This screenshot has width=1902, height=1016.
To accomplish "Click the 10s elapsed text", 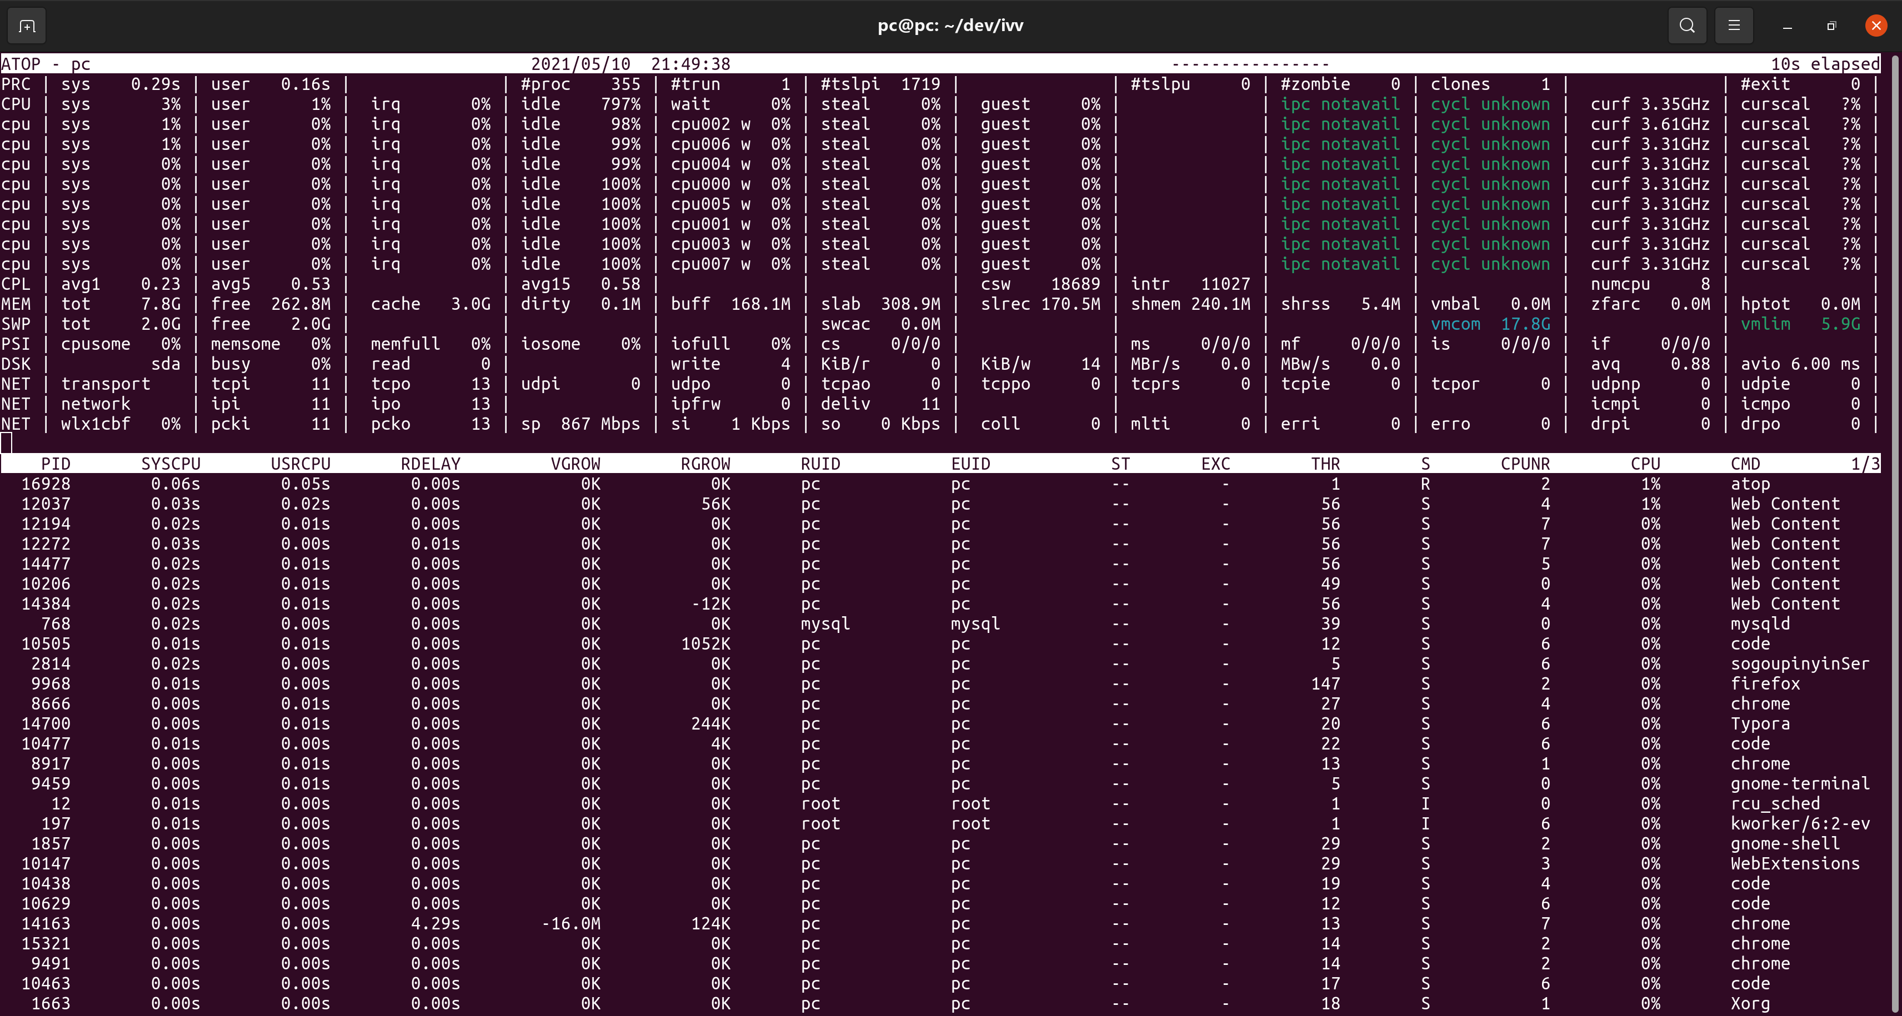I will point(1825,64).
